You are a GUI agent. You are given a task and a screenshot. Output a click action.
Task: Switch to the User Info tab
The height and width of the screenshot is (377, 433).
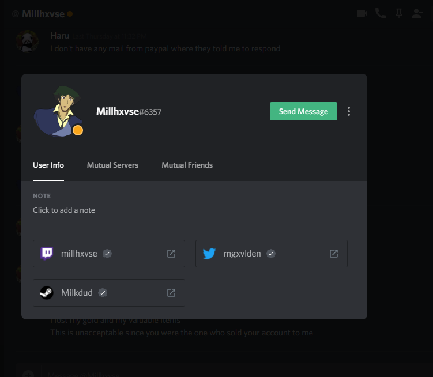48,165
